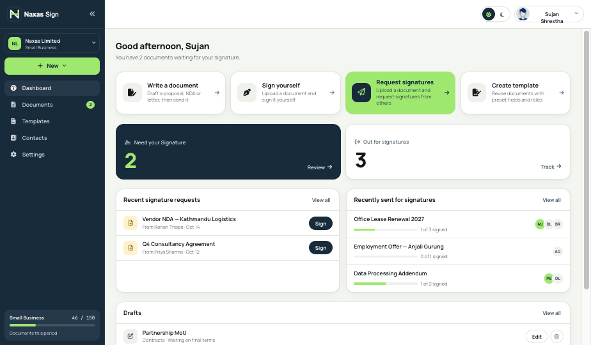
Task: Open Documents in sidebar
Action: [x=52, y=105]
